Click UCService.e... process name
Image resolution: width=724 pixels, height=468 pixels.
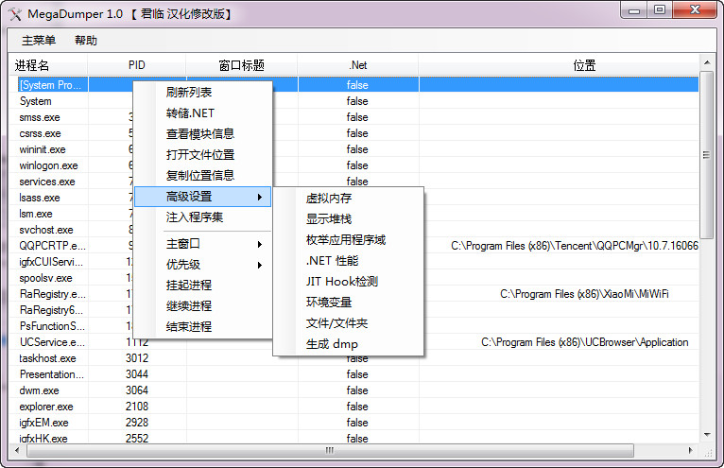(x=52, y=342)
